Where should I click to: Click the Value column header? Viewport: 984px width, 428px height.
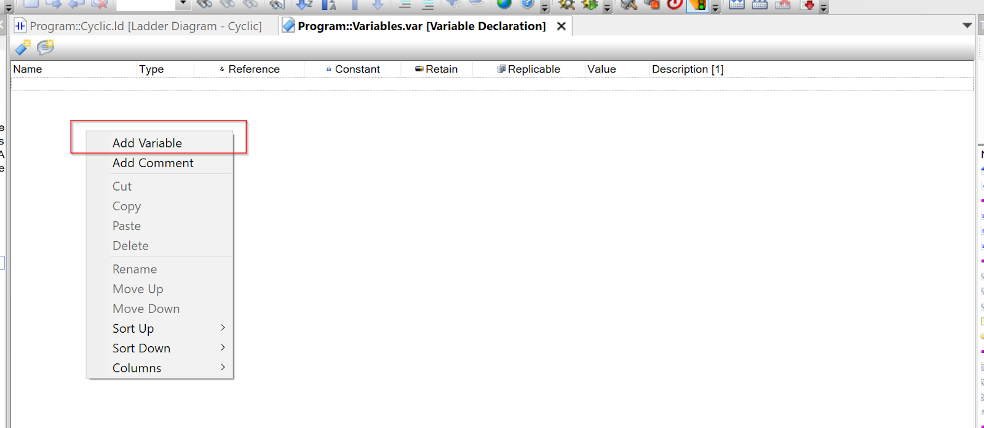617,69
